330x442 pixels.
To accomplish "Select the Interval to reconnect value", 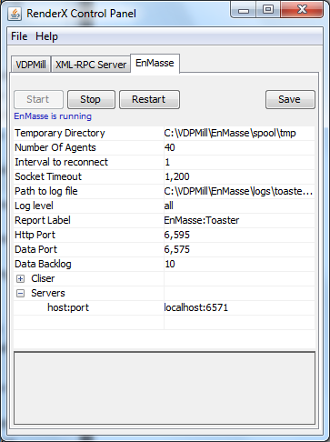I will [239, 162].
